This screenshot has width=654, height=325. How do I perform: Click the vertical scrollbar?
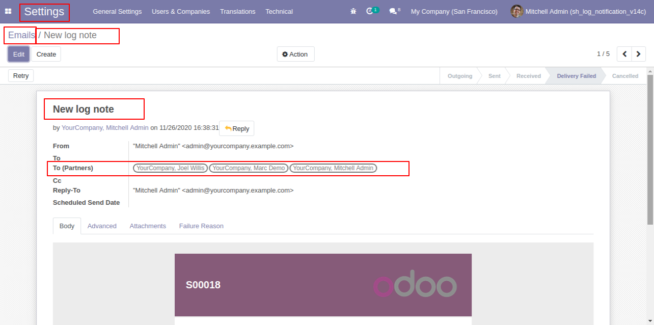(x=650, y=150)
